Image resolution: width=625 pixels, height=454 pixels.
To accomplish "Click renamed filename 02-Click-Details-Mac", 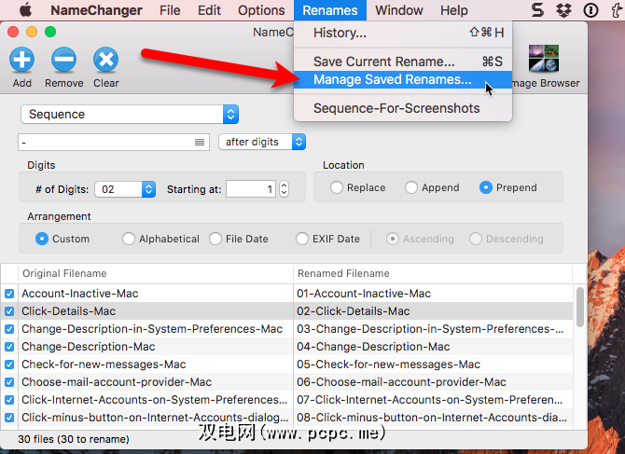I will tap(354, 311).
